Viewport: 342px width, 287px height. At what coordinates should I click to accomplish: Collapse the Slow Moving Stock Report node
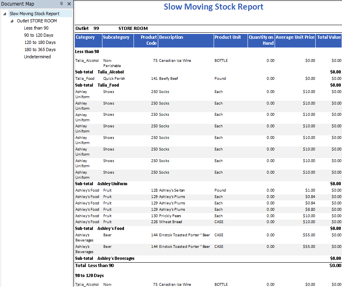coord(5,14)
